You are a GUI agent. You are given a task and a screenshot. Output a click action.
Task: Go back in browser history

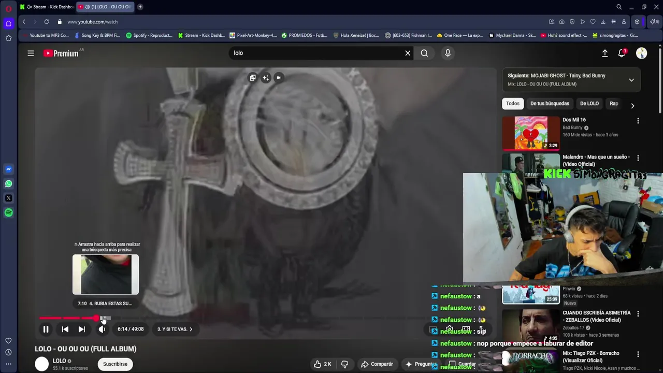point(24,22)
